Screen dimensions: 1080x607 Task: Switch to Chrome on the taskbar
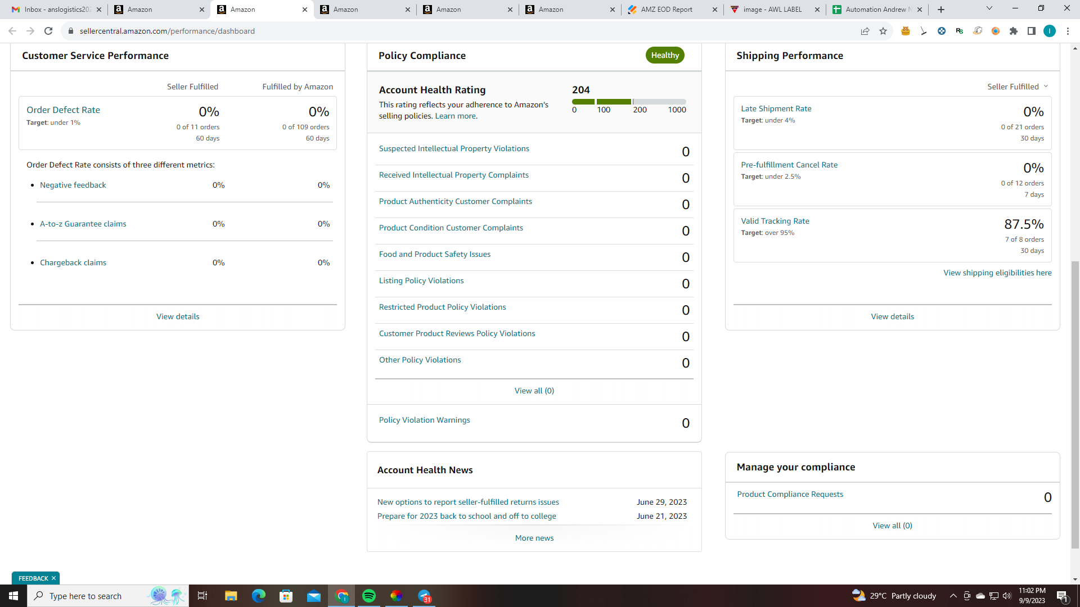pyautogui.click(x=341, y=596)
